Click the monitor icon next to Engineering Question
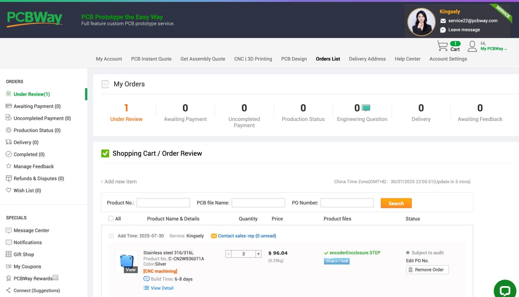Image resolution: width=519 pixels, height=297 pixels. (366, 108)
